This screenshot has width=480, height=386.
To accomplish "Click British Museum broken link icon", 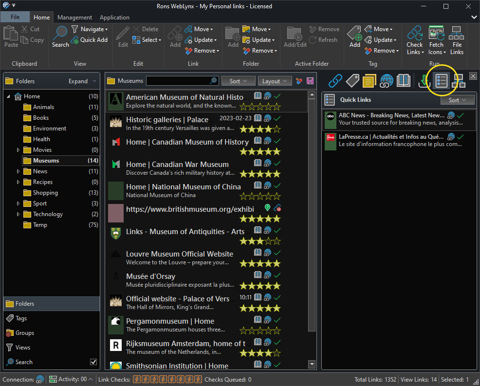I will tap(277, 208).
